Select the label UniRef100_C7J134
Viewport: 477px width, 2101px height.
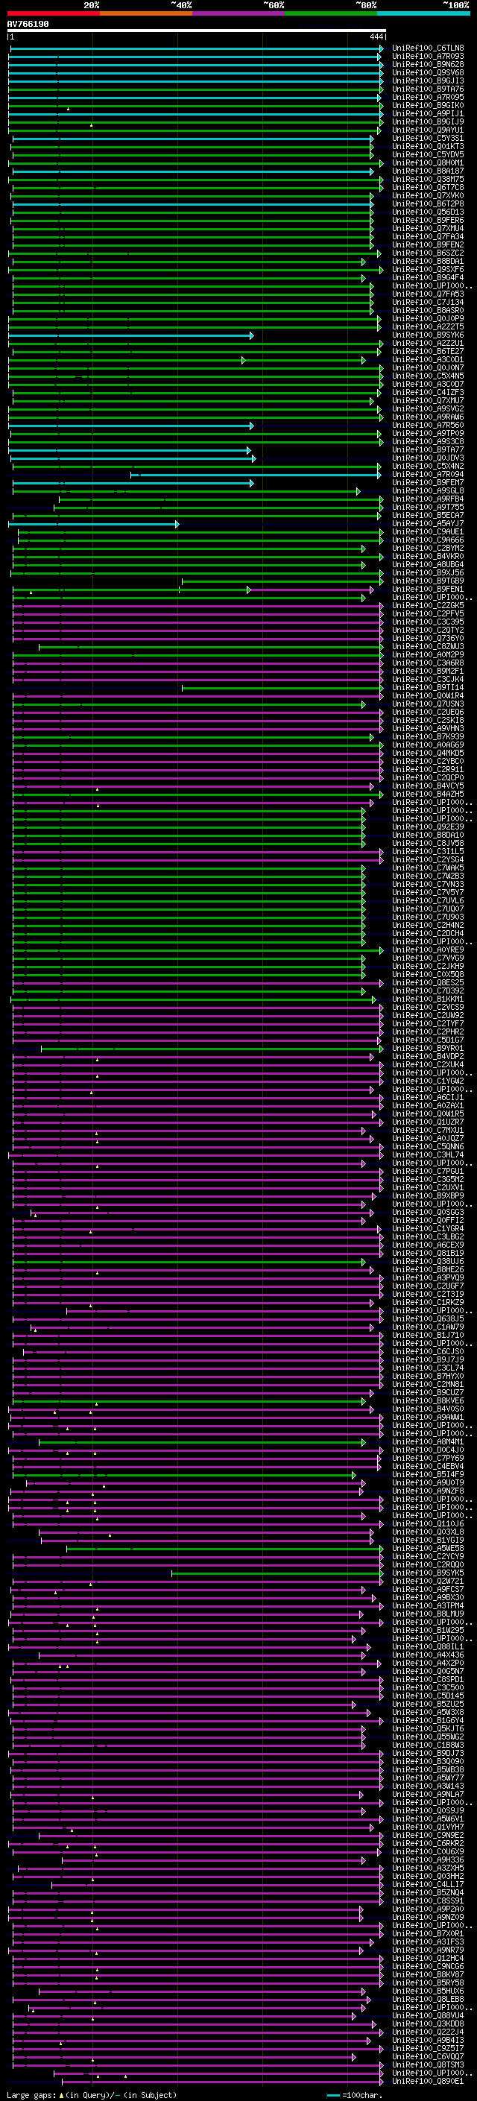tap(428, 303)
